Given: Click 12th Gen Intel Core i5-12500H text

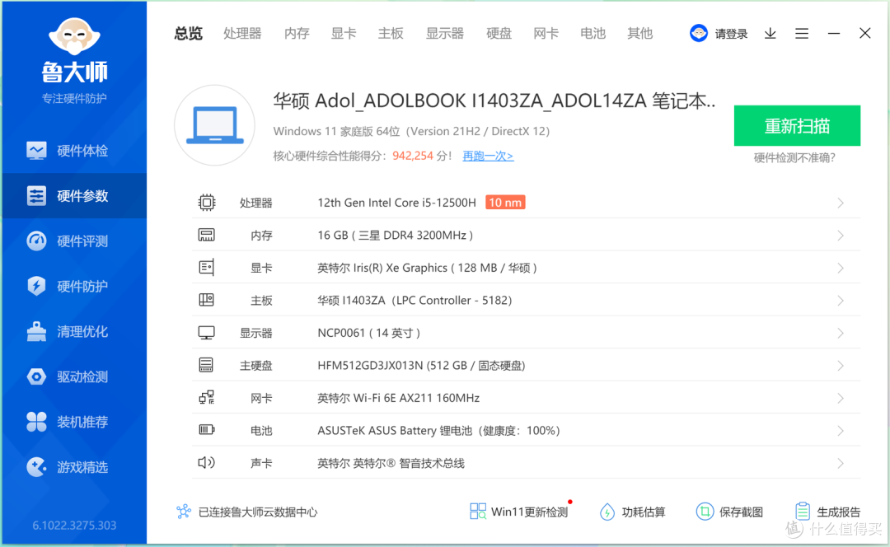Looking at the screenshot, I should pyautogui.click(x=396, y=203).
